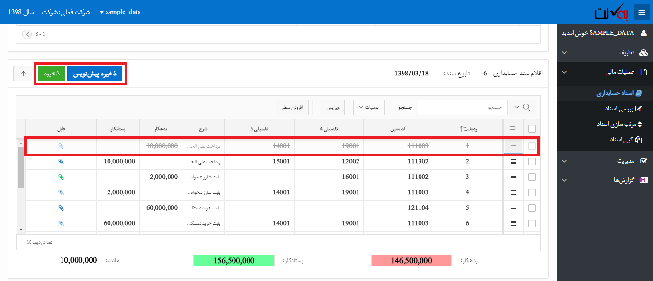
Task: Click the table's vertical scrollbar thumb
Action: 21,167
